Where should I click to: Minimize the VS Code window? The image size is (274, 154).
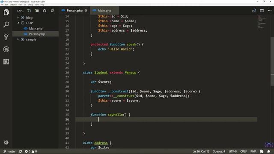[x=257, y=2]
